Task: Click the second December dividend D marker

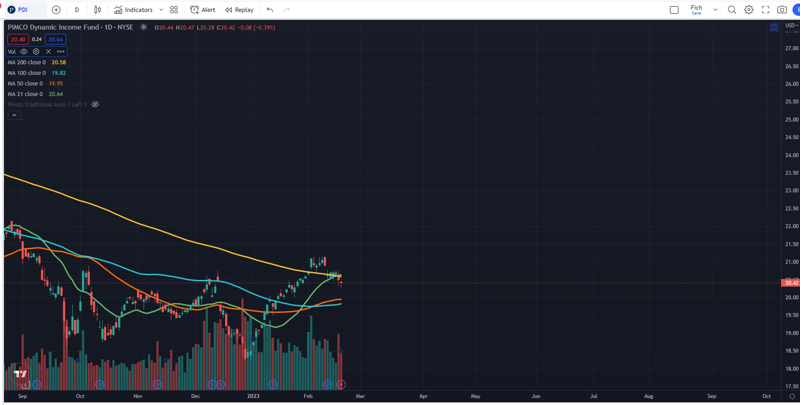Action: 220,385
